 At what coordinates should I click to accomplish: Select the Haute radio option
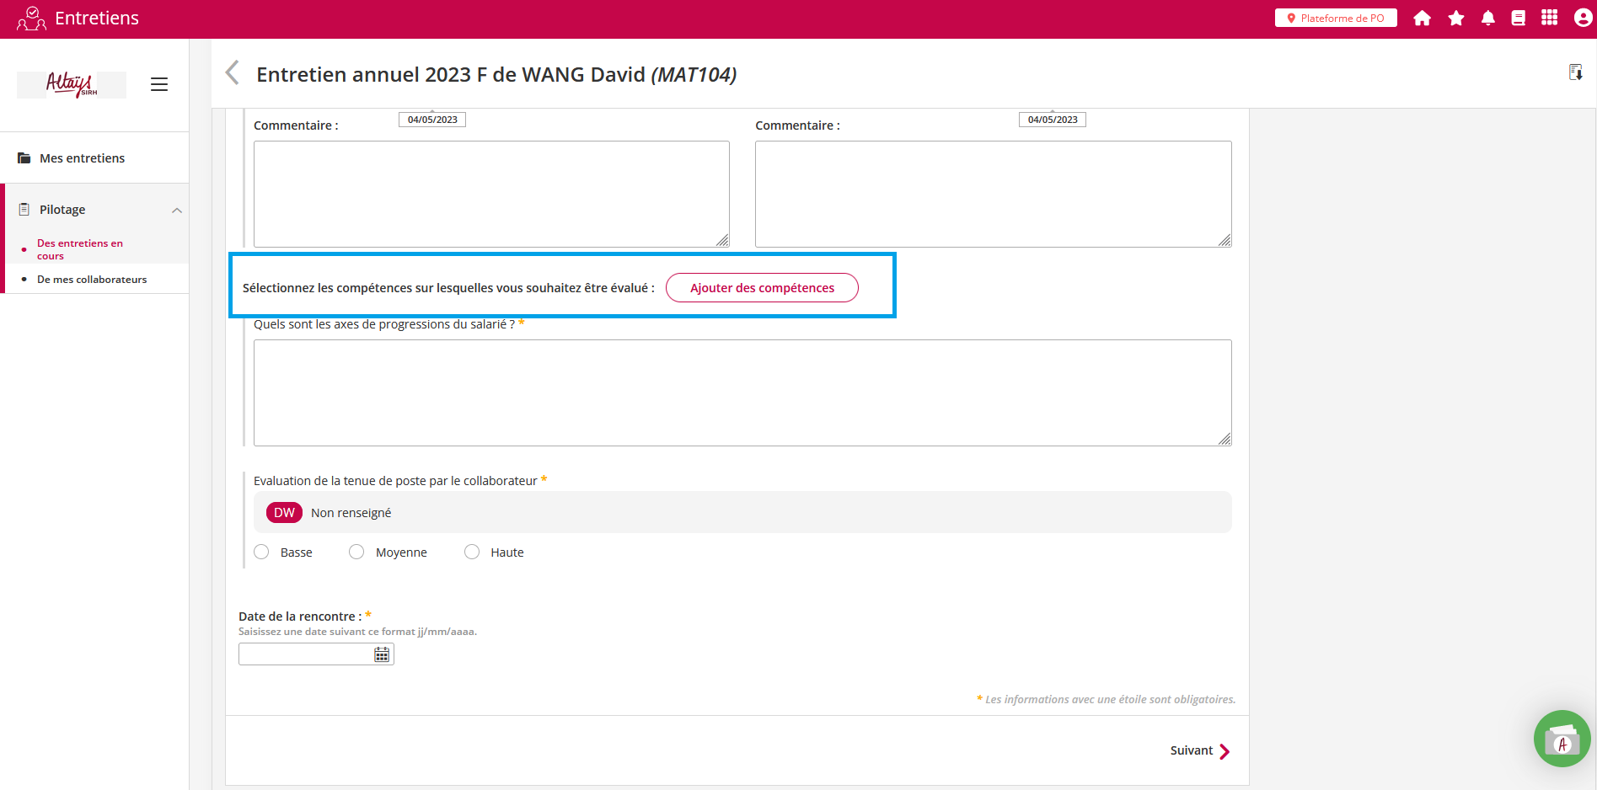tap(472, 552)
